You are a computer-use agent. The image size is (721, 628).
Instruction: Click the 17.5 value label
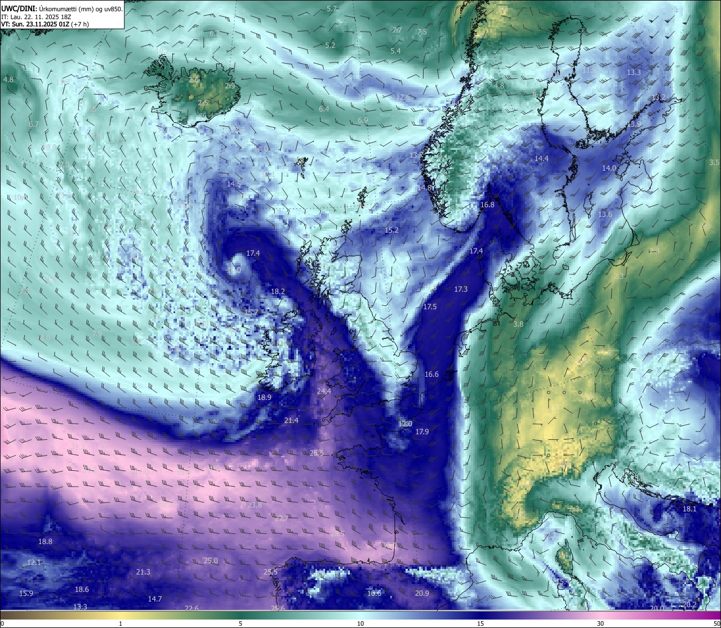[x=430, y=306]
